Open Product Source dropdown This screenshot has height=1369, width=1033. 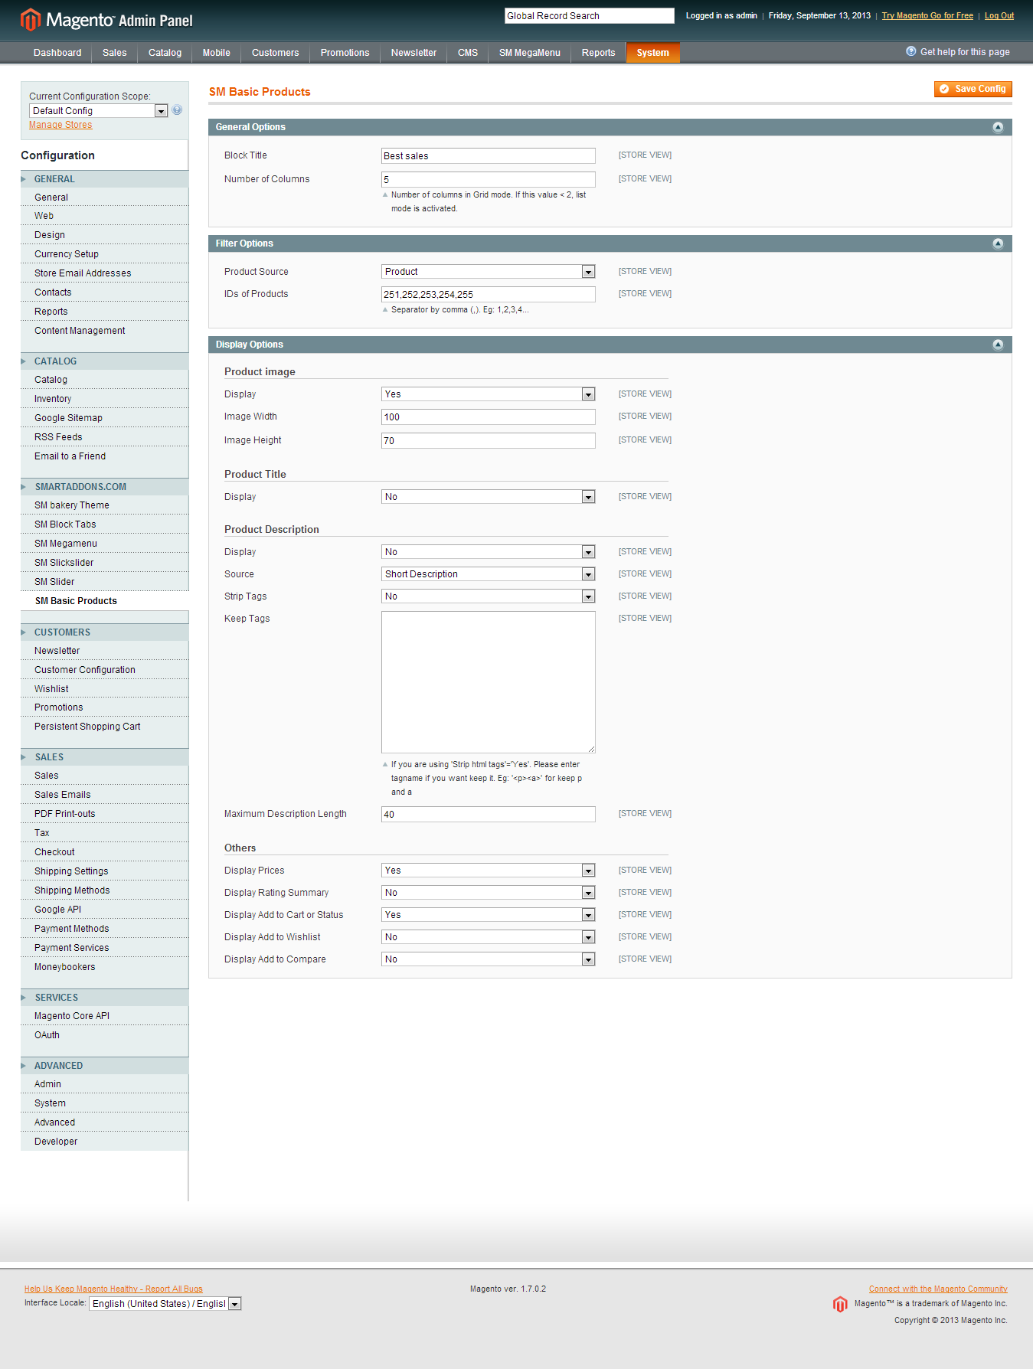(x=489, y=272)
